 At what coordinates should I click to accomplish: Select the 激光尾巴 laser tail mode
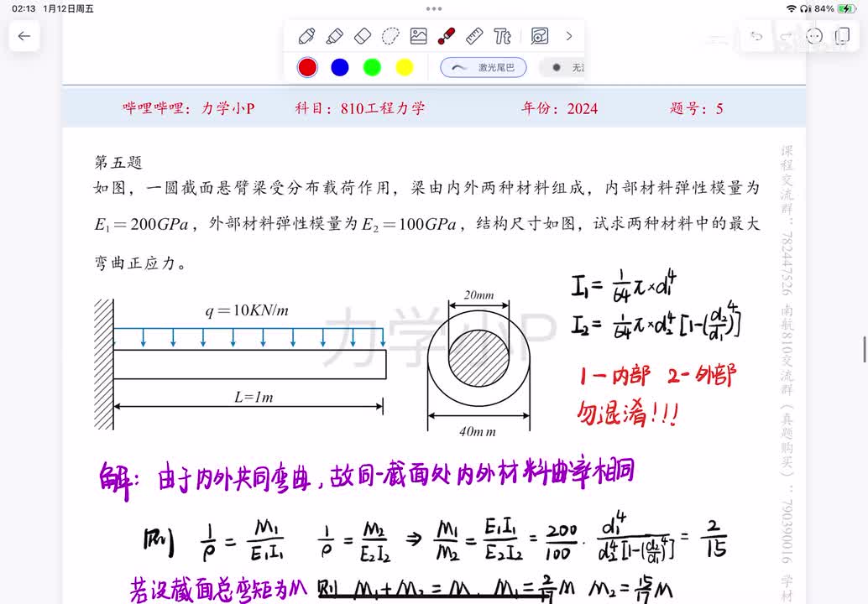click(484, 67)
